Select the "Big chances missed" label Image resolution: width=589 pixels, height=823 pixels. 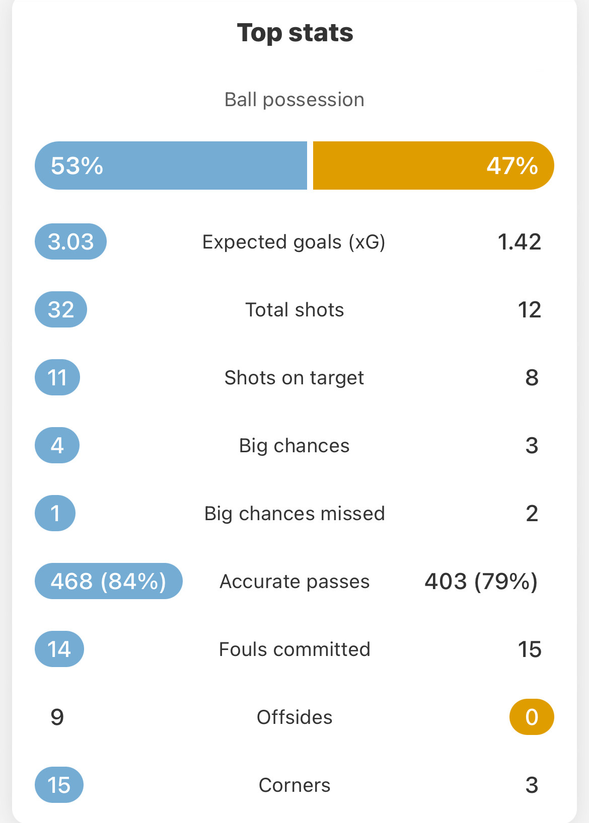click(294, 514)
